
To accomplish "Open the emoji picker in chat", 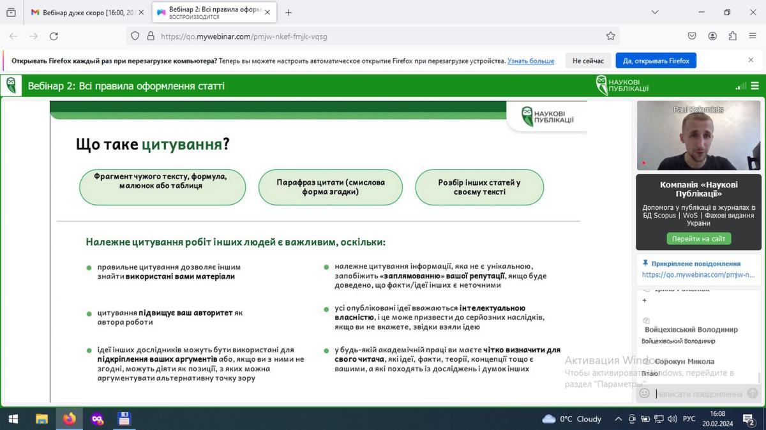I will pyautogui.click(x=645, y=394).
